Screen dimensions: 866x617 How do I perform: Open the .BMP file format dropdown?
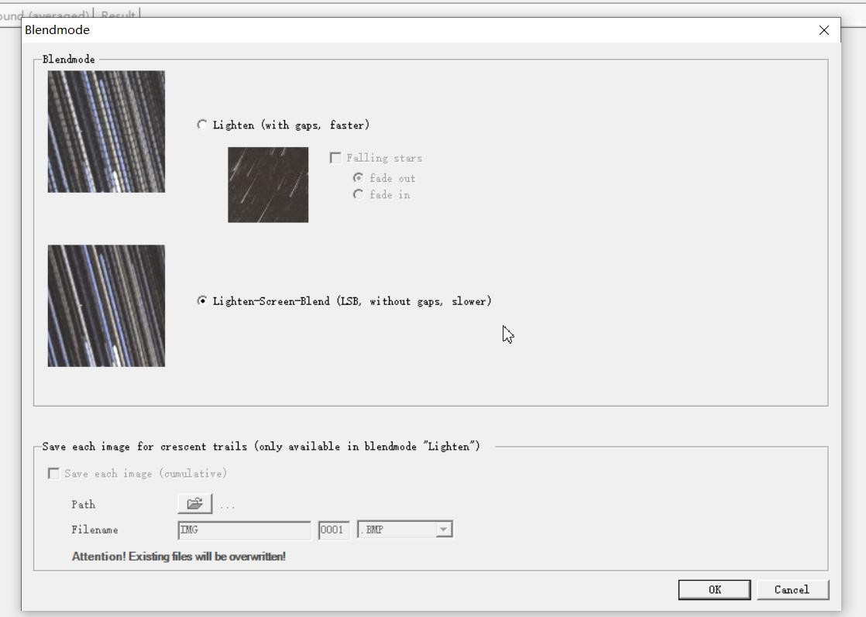click(x=443, y=530)
